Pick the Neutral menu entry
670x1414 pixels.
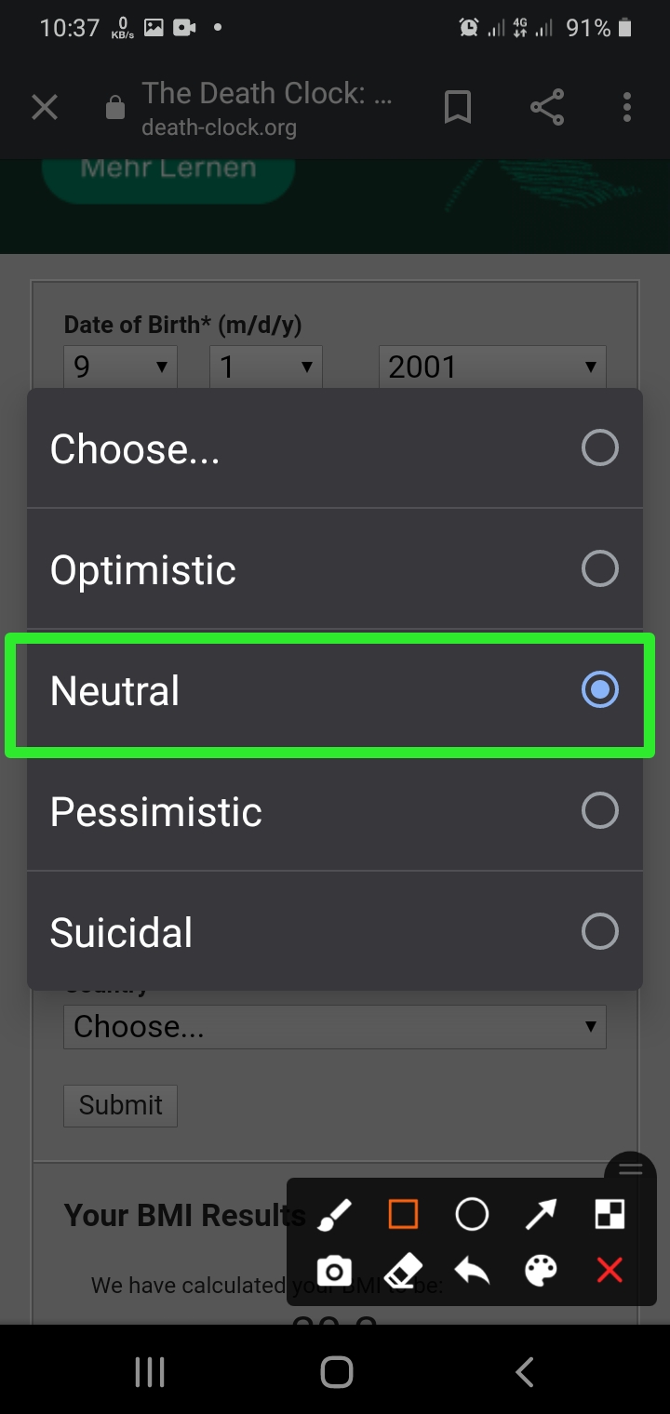pyautogui.click(x=334, y=690)
